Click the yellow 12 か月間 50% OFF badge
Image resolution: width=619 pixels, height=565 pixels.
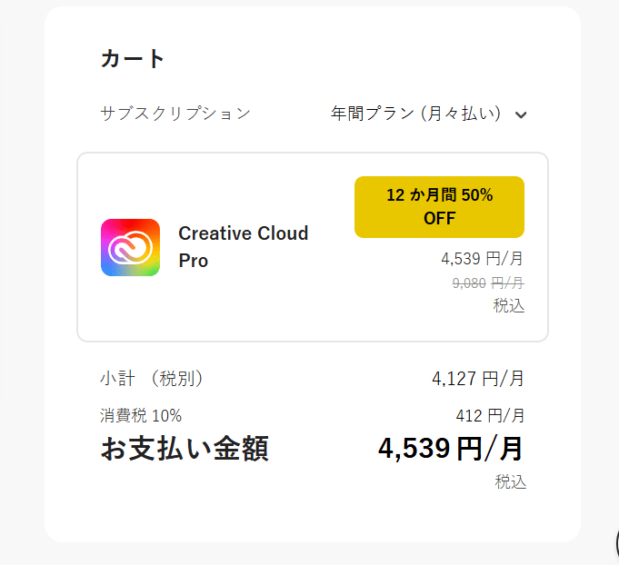[439, 207]
